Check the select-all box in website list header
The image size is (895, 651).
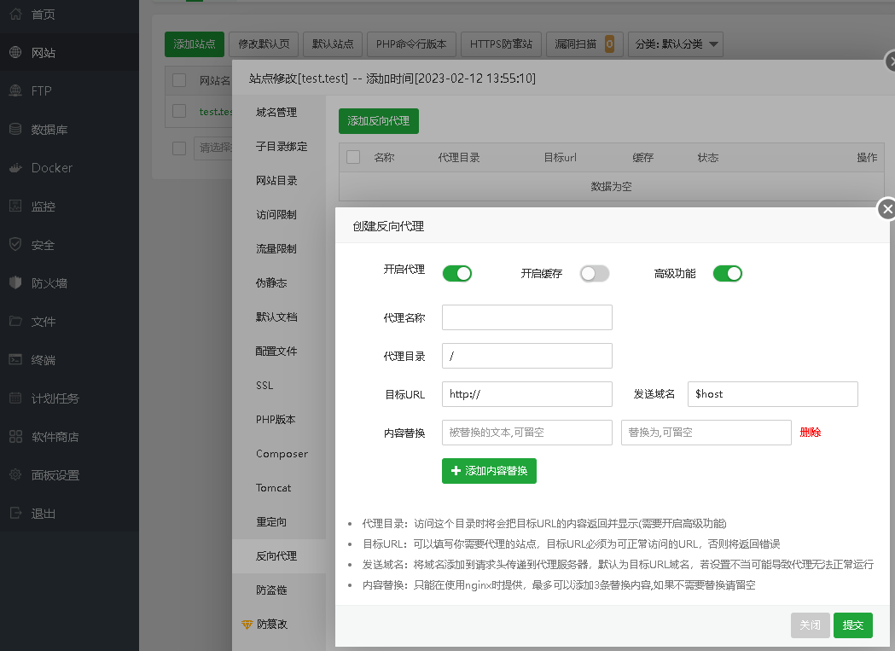[179, 80]
